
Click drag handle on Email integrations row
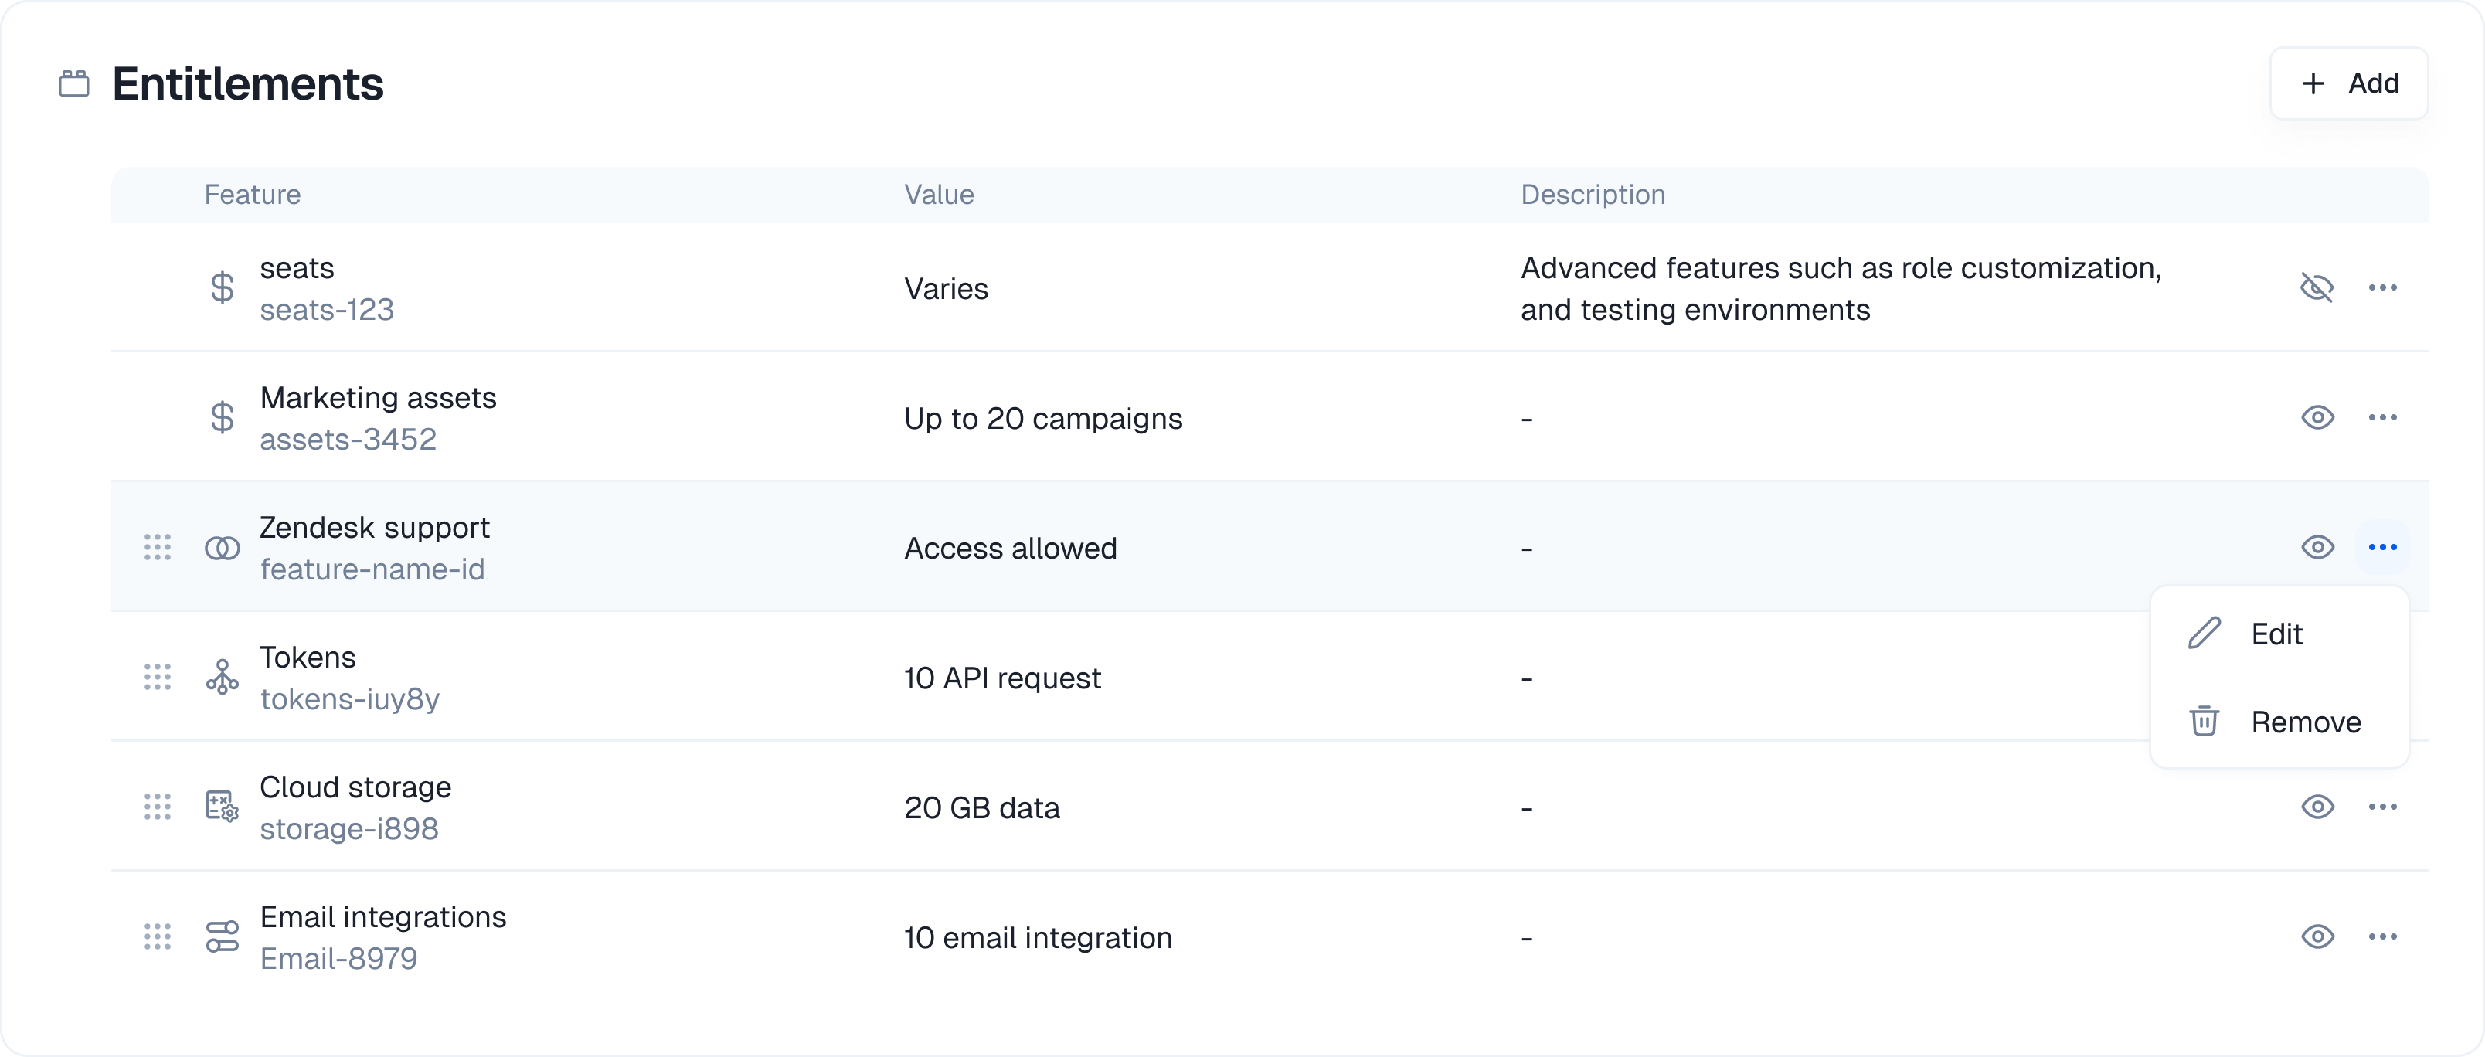[157, 936]
